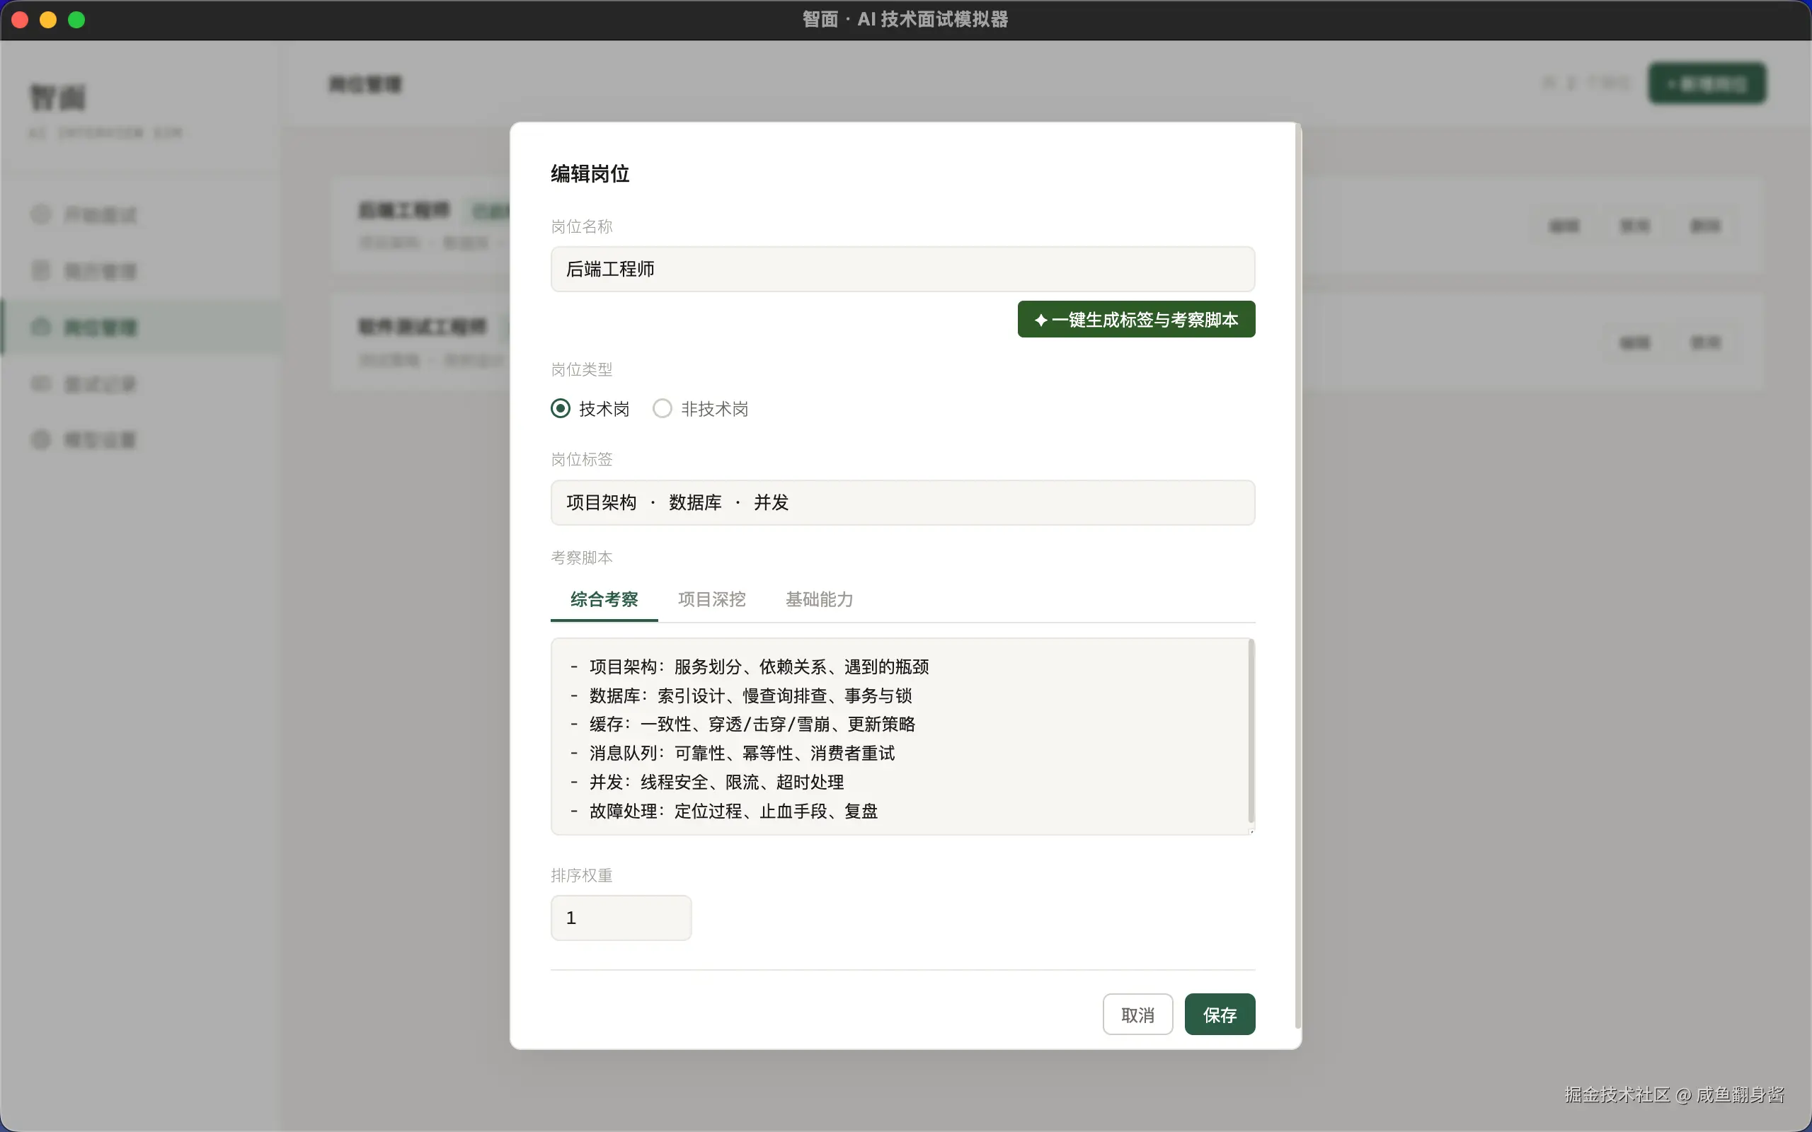This screenshot has width=1812, height=1132.
Task: Switch to the 项目深挖 tab
Action: coord(711,600)
